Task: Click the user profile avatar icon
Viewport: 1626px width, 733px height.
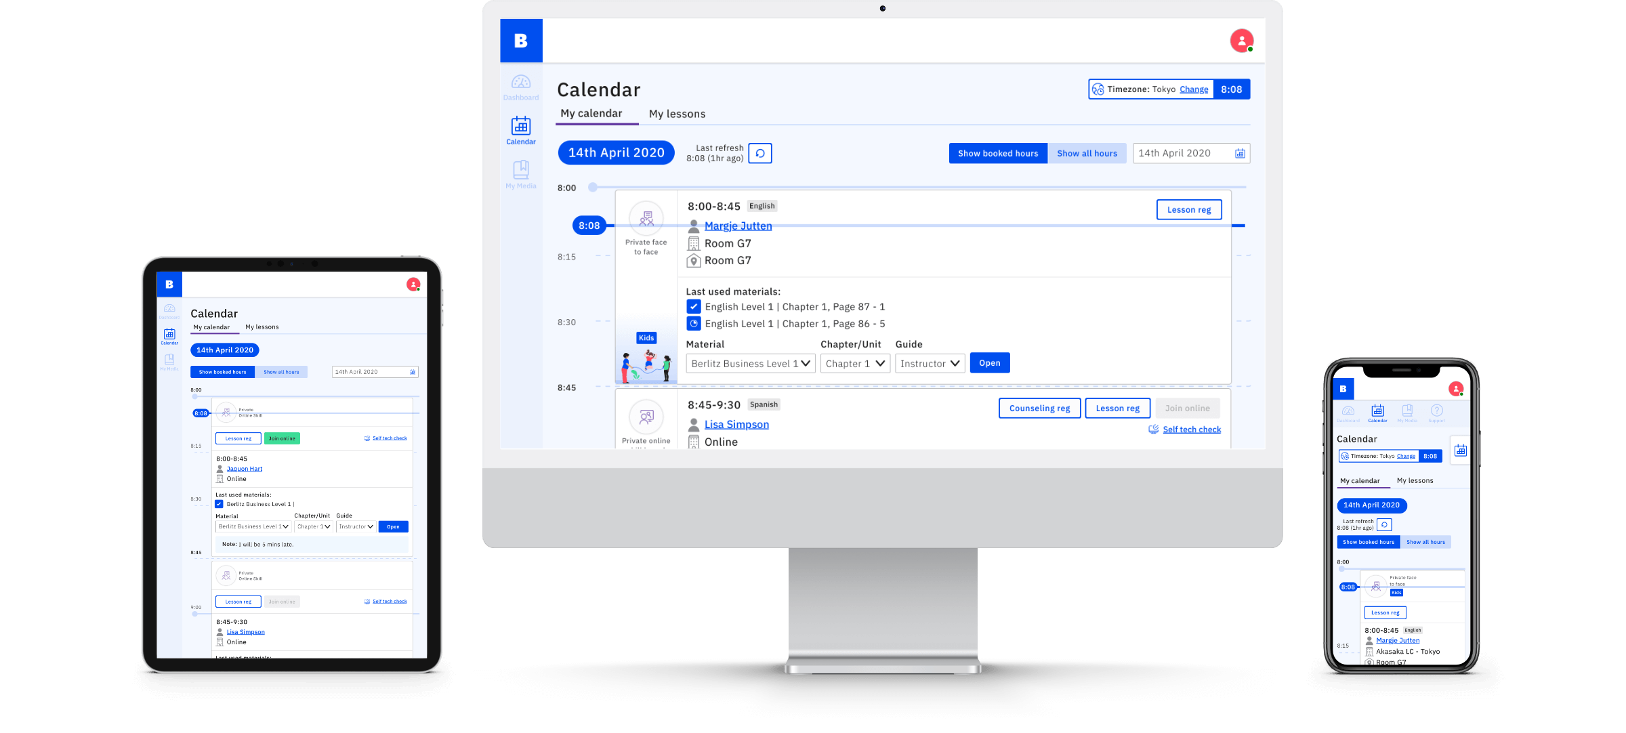Action: coord(1241,41)
